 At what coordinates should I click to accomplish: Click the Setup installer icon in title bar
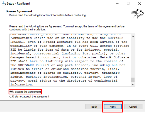pyautogui.click(x=4, y=3)
